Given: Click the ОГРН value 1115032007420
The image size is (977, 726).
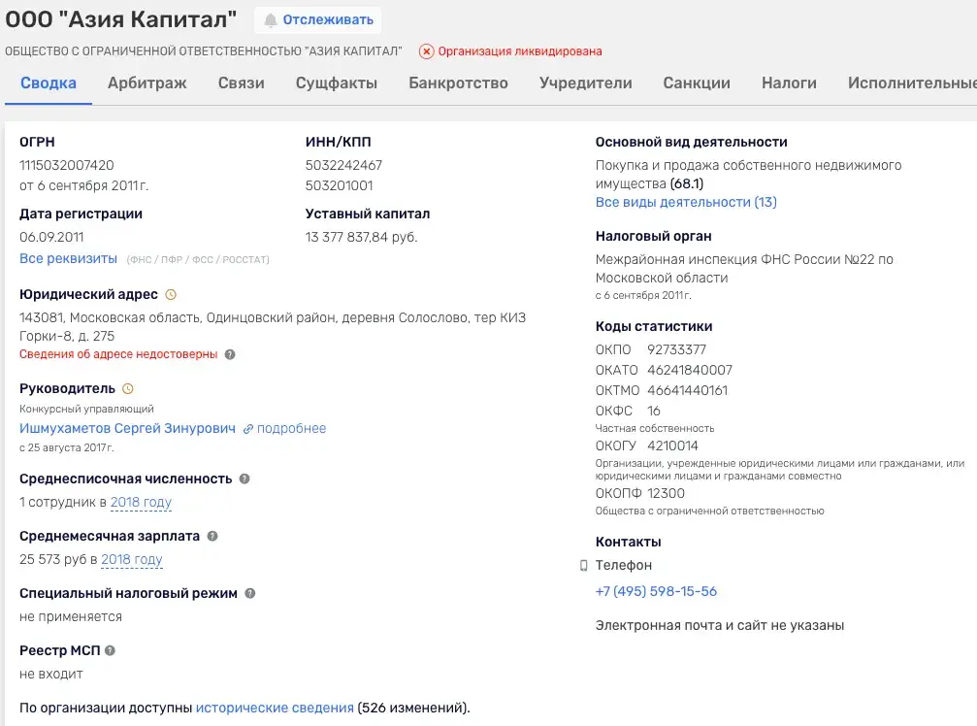Looking at the screenshot, I should [67, 165].
